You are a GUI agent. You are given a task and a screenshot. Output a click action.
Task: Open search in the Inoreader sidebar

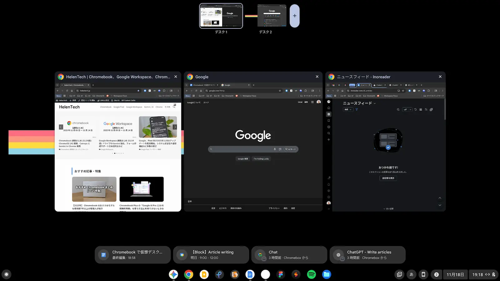pos(329,133)
